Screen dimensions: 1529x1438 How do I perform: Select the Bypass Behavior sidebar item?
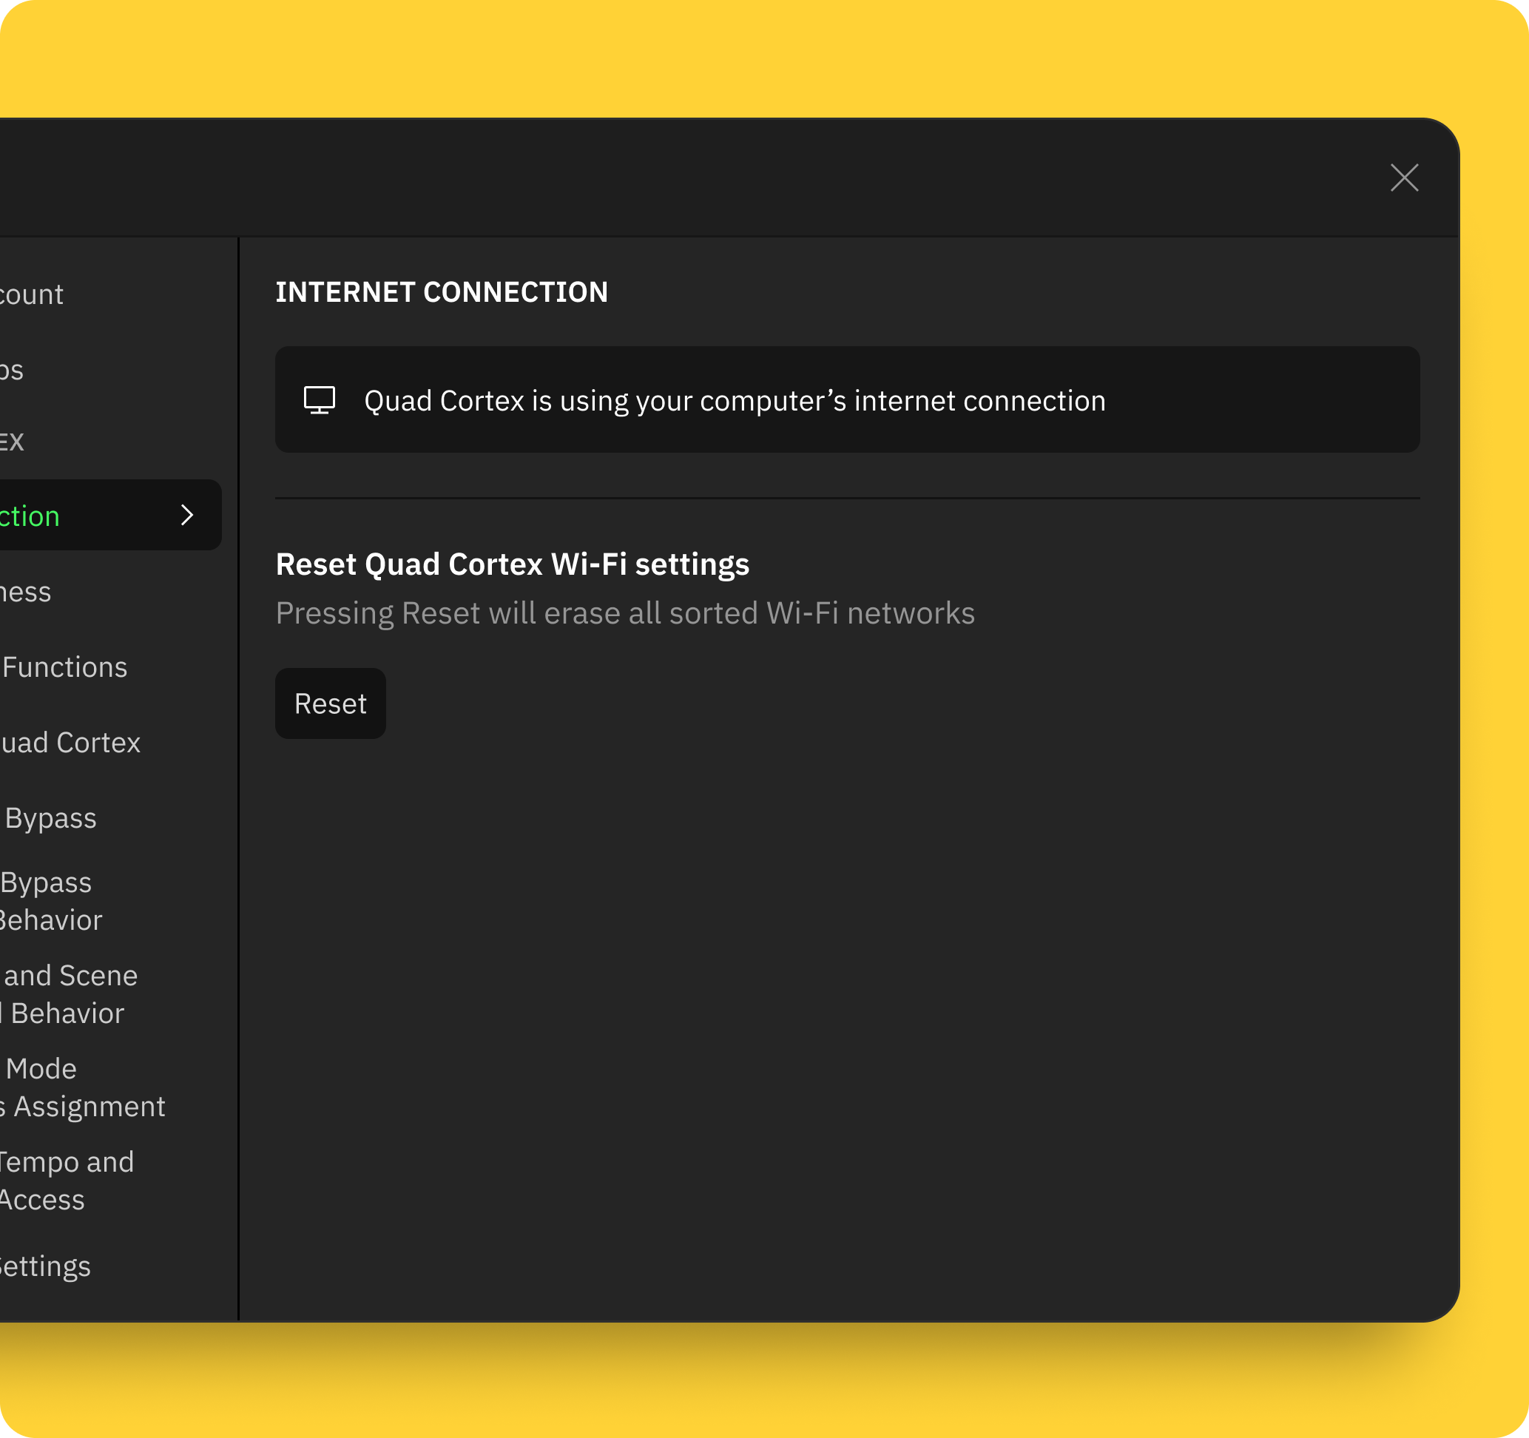pos(50,901)
